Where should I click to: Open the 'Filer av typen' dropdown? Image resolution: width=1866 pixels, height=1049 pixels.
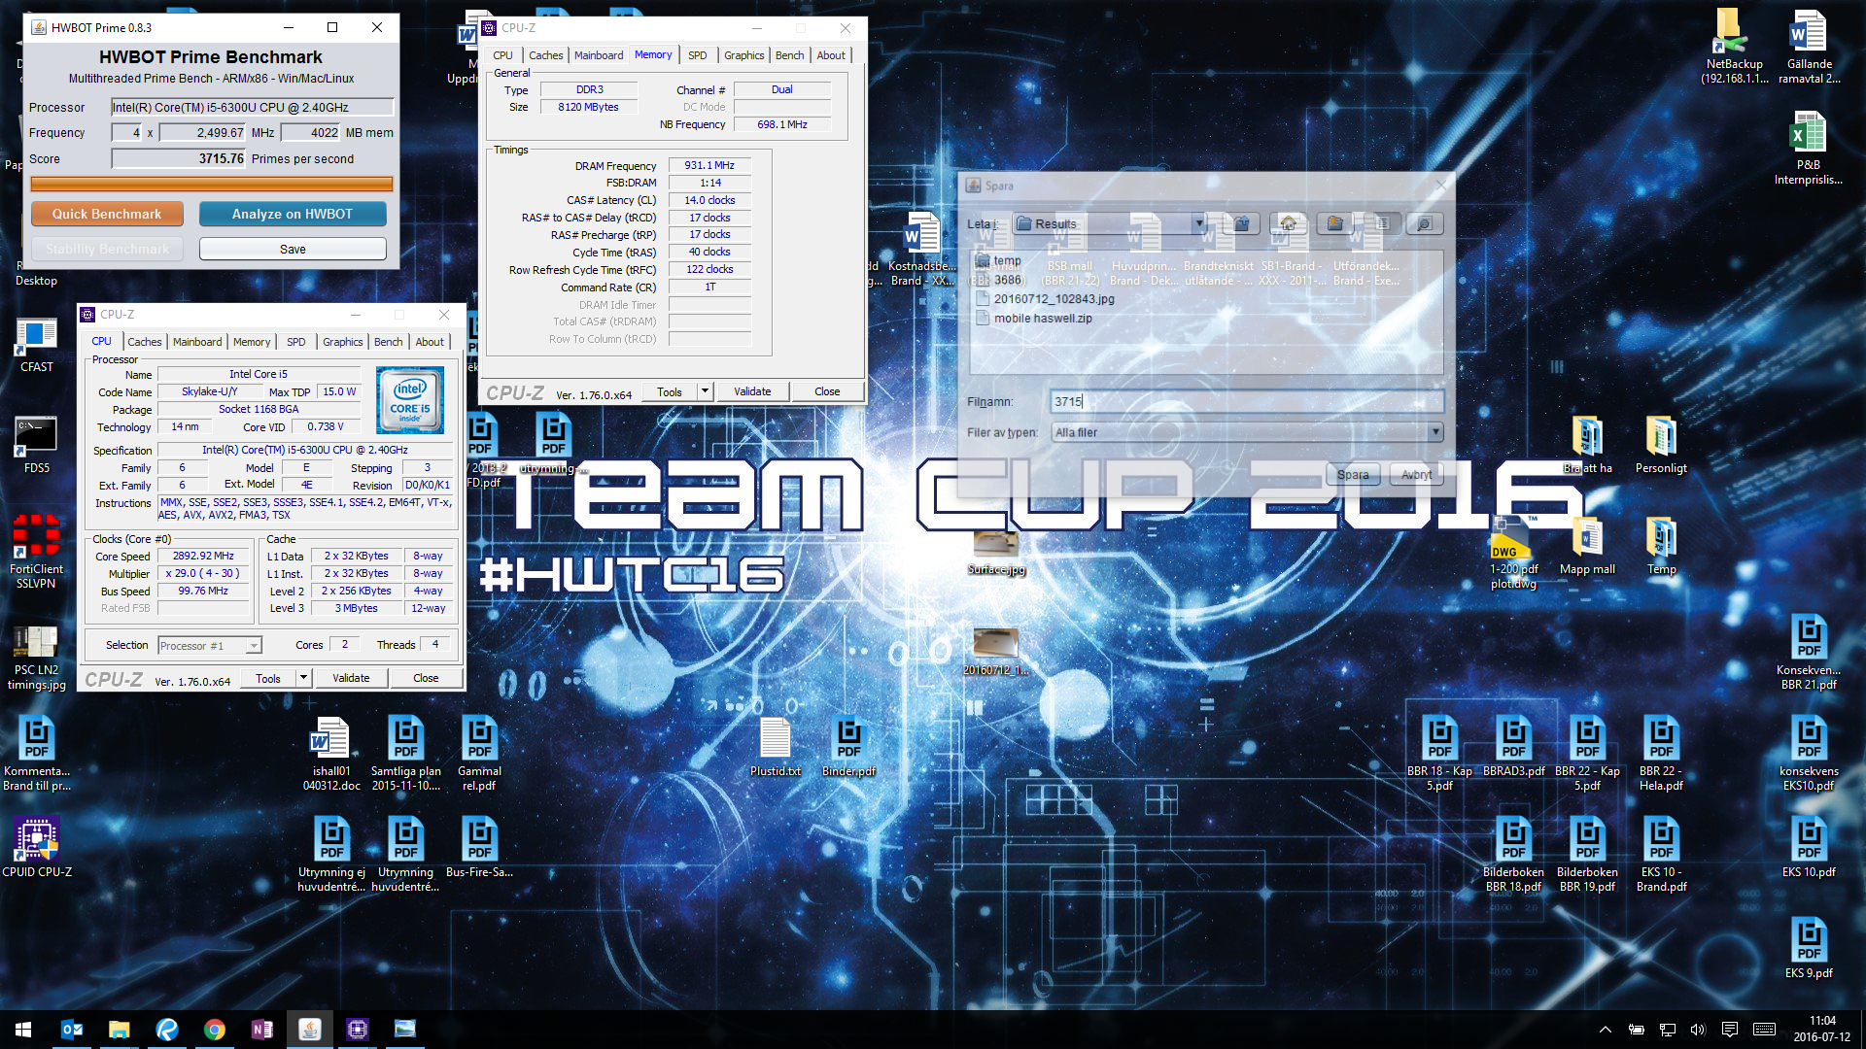pyautogui.click(x=1435, y=432)
